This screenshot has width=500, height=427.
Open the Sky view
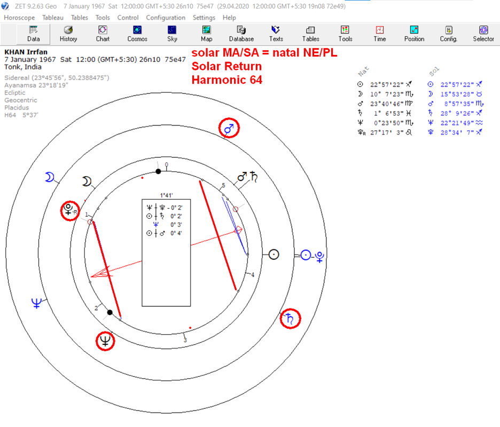coord(172,34)
